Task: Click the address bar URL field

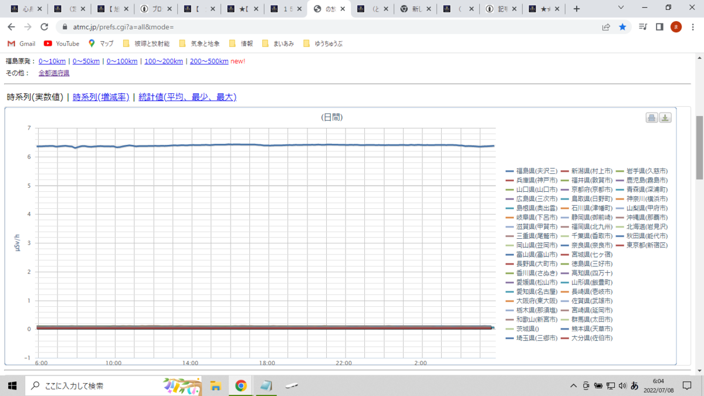Action: pos(329,27)
